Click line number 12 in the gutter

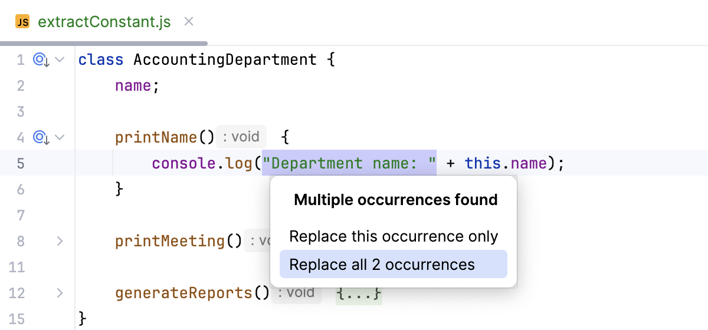point(18,293)
